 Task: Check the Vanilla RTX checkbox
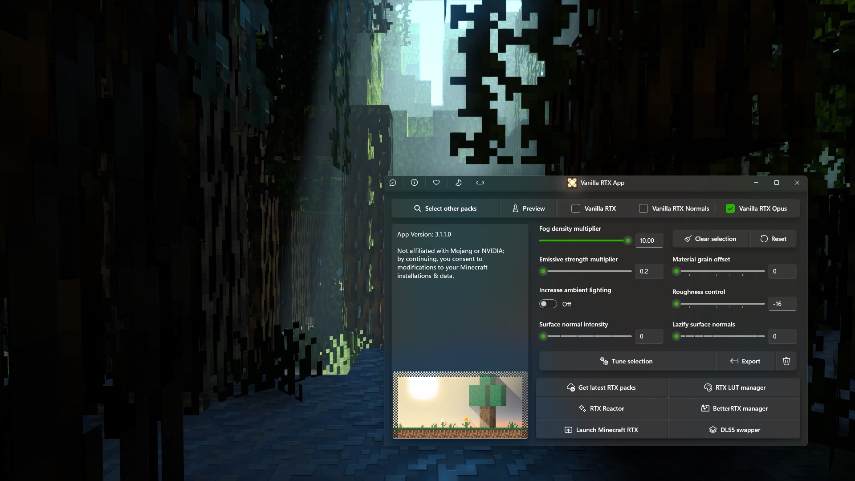(x=576, y=208)
